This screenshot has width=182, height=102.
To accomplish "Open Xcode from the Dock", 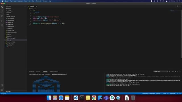I will (100, 98).
